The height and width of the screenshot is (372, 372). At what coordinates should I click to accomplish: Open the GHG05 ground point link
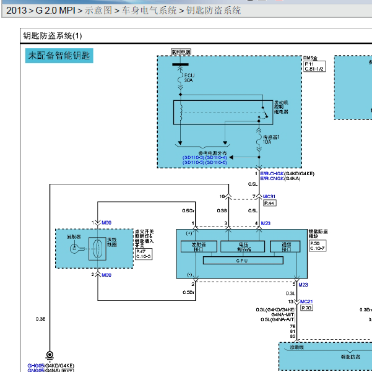36,366
